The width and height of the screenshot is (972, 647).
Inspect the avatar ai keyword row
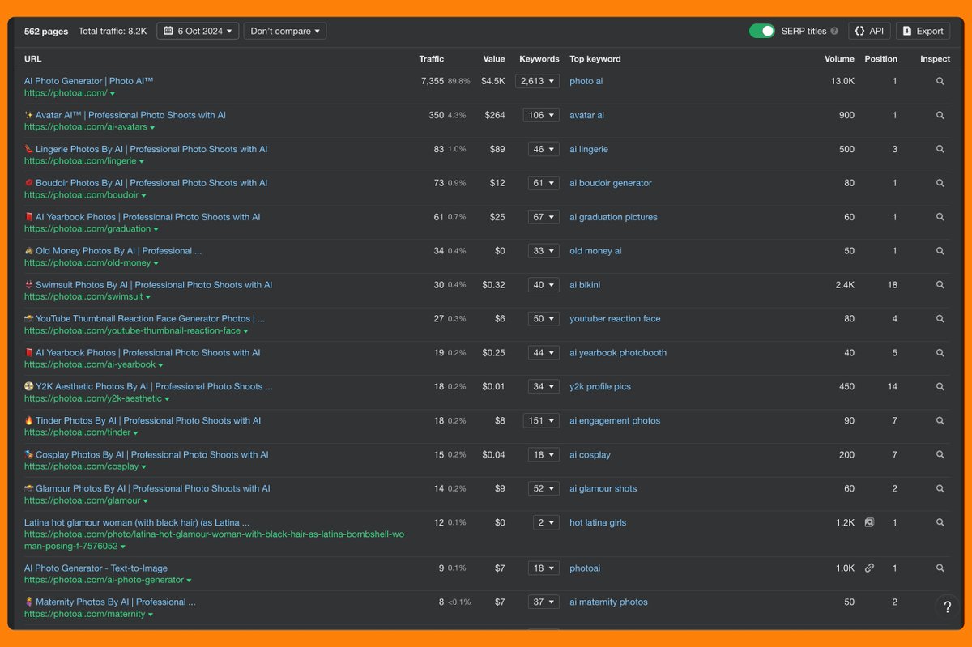940,115
